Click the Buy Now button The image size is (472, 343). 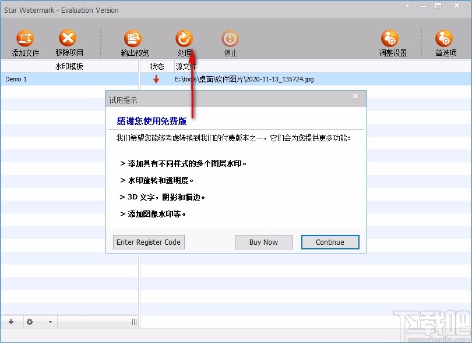(x=264, y=242)
